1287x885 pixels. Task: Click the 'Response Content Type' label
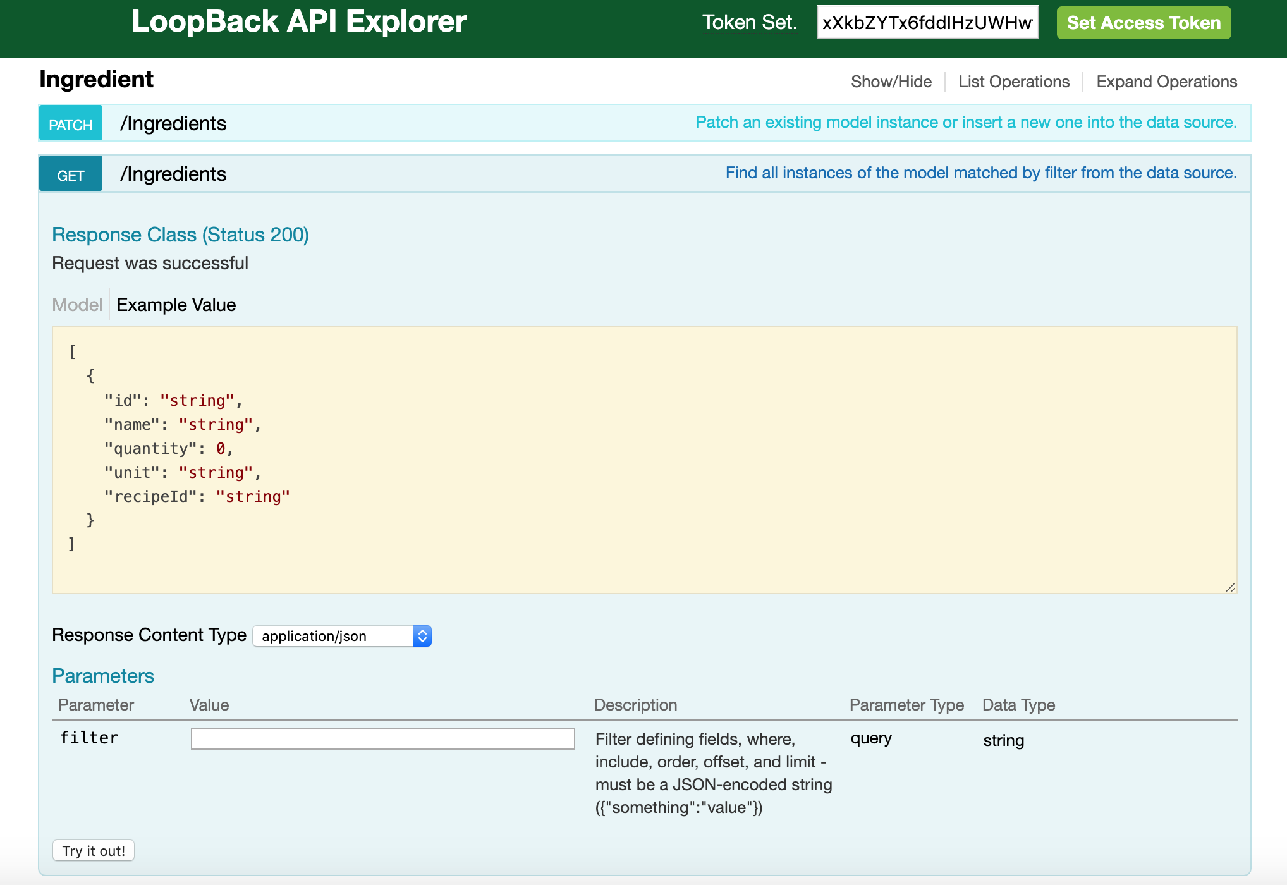point(149,635)
